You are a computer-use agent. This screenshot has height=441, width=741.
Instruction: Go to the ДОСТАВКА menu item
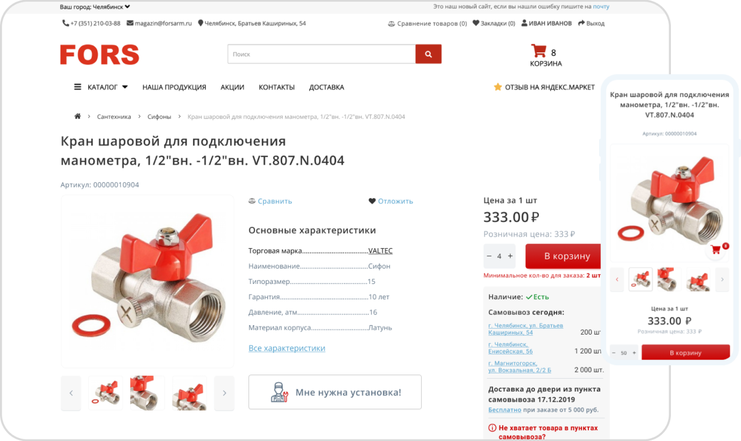[x=326, y=87]
